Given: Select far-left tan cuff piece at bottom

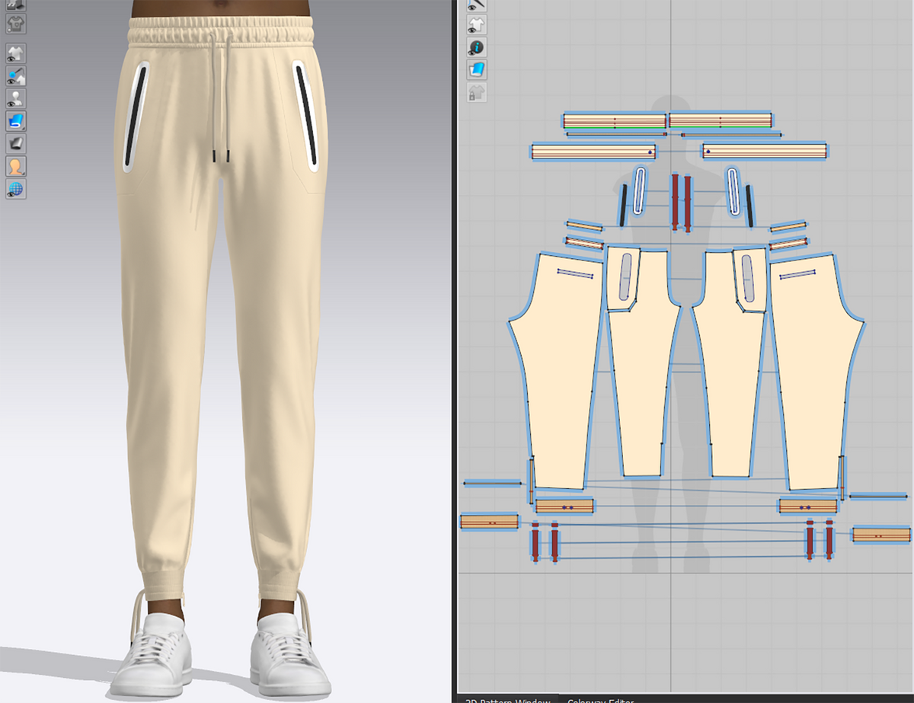Looking at the screenshot, I should pyautogui.click(x=489, y=522).
